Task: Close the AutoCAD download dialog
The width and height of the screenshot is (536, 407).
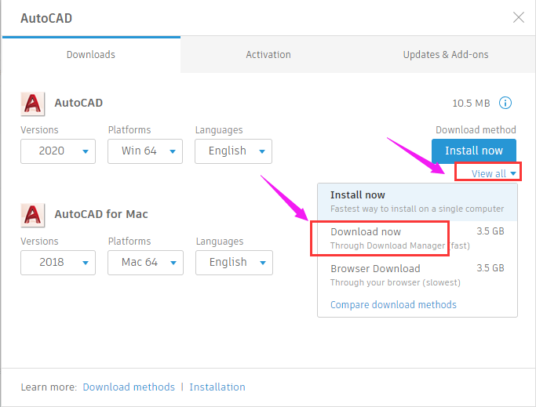Action: [519, 17]
